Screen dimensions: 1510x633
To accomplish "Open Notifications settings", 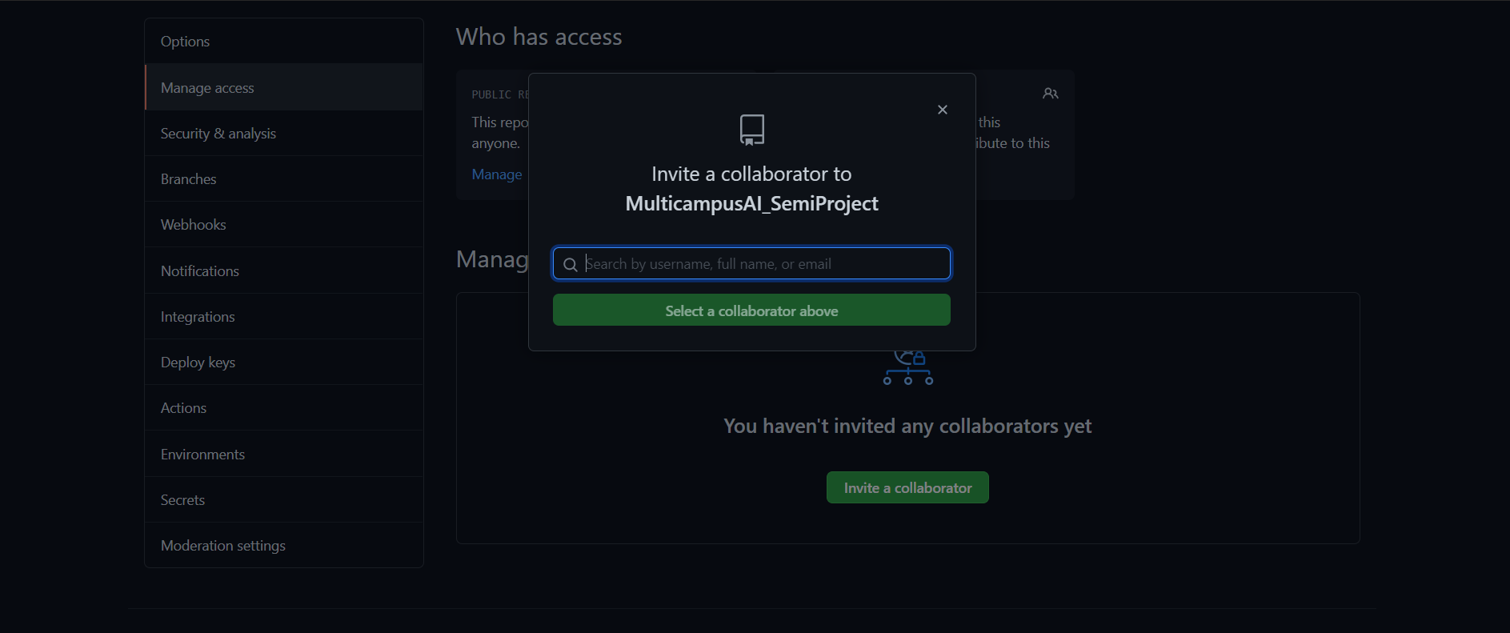I will click(284, 270).
